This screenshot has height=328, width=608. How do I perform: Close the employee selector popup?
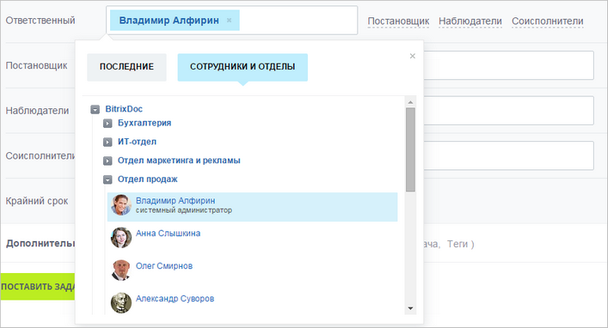[x=412, y=56]
